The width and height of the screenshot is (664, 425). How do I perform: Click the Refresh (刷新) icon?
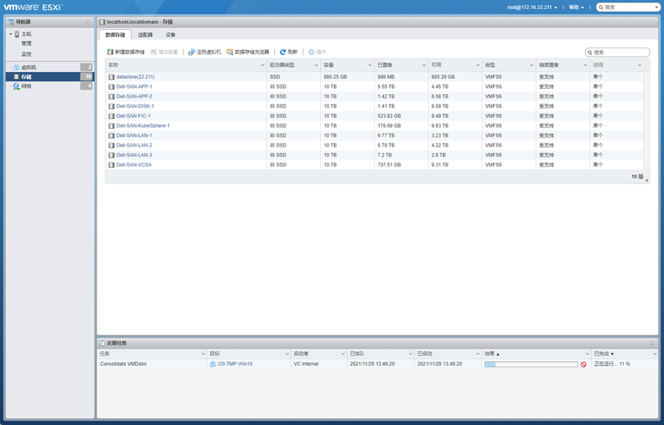pos(283,52)
